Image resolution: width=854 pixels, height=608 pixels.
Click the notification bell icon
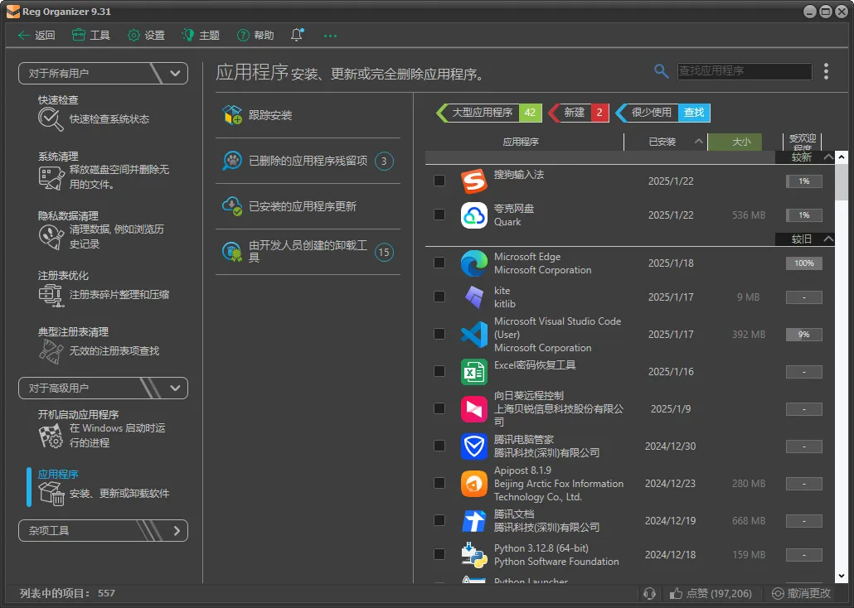(x=297, y=35)
